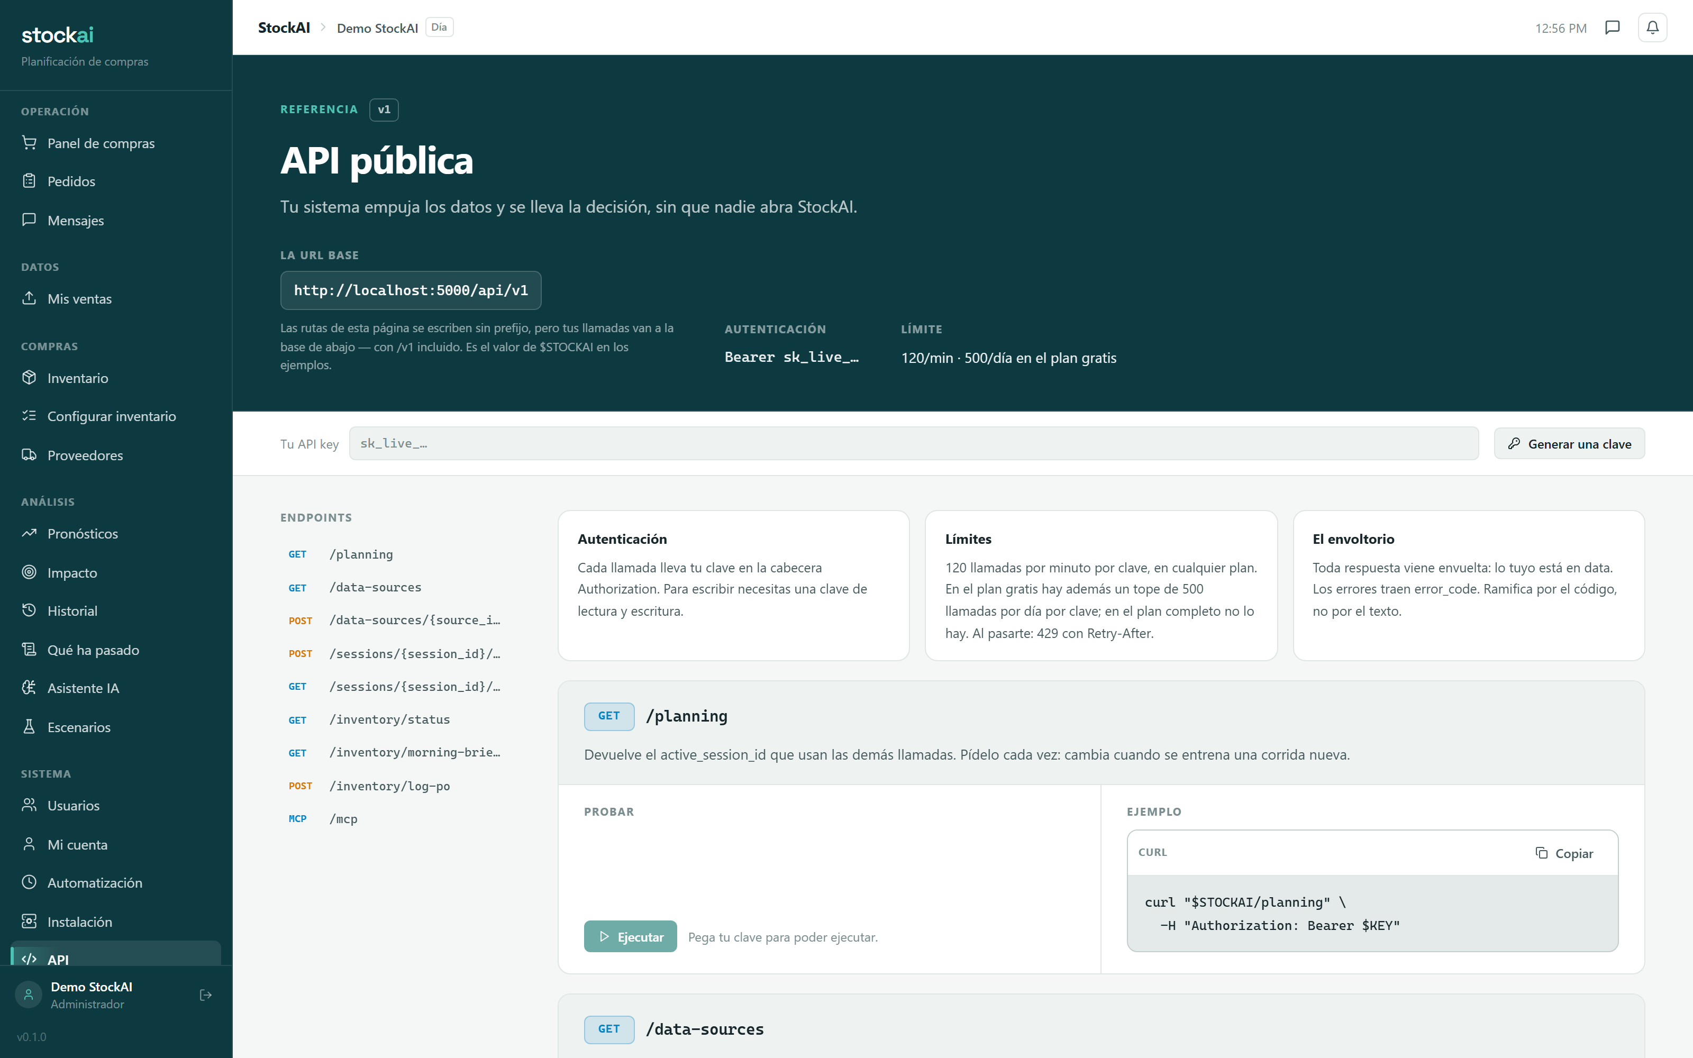Open Usuarios in the sidebar
1693x1058 pixels.
tap(116, 805)
